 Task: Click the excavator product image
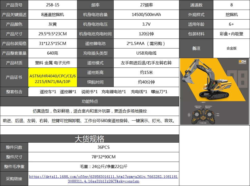(214, 92)
